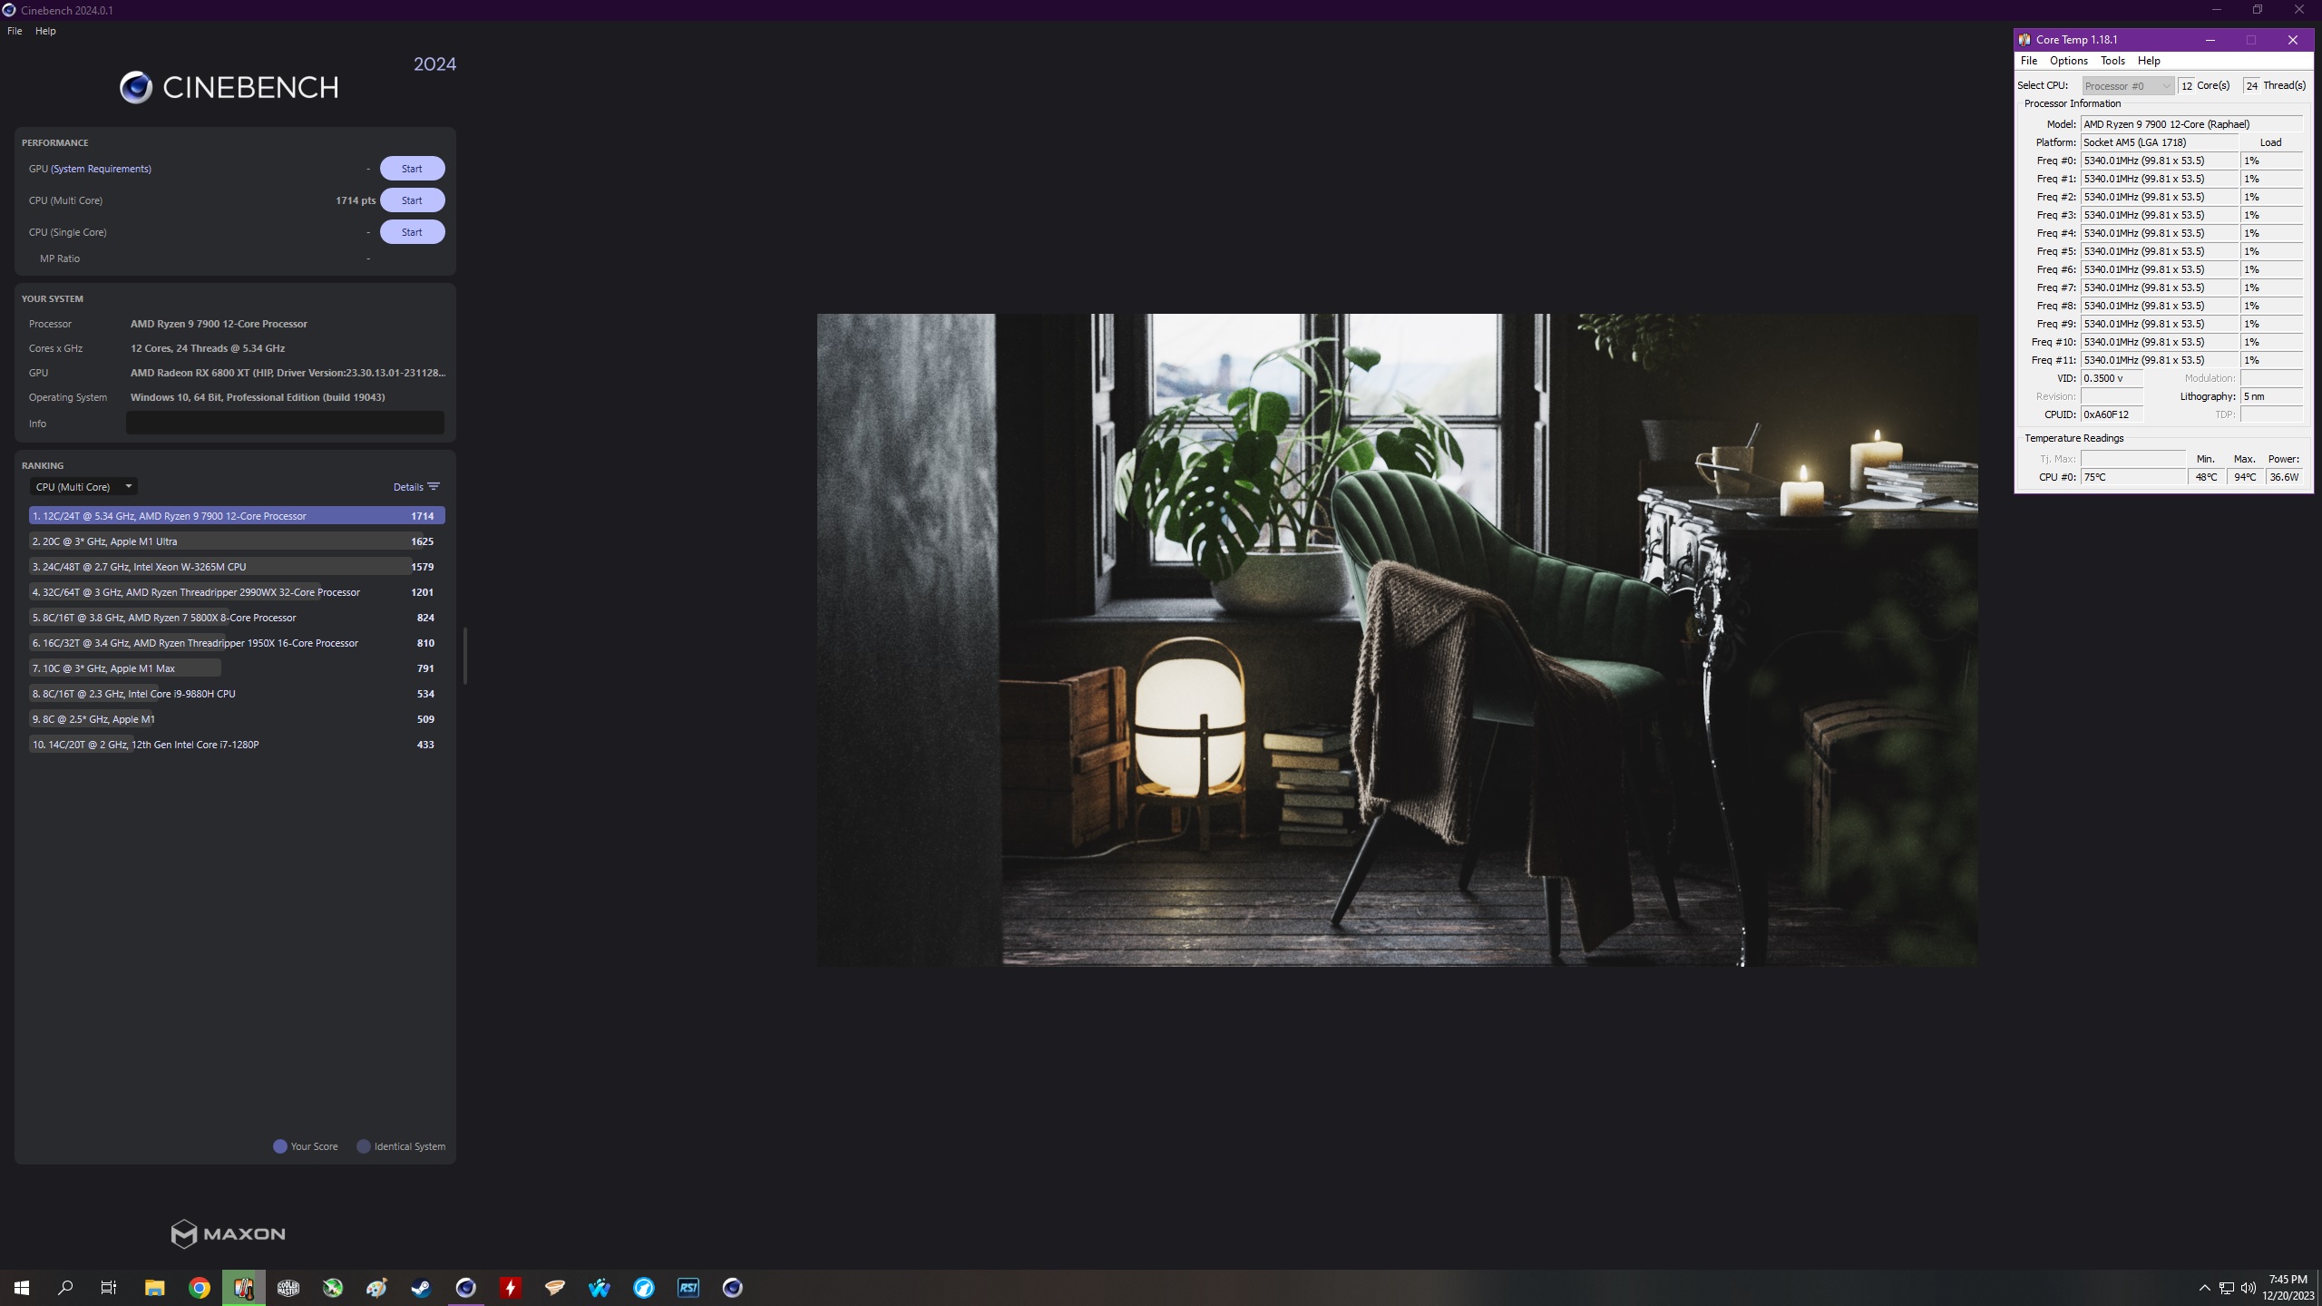This screenshot has width=2322, height=1306.
Task: Expand the Details view in Rankings
Action: coord(415,486)
